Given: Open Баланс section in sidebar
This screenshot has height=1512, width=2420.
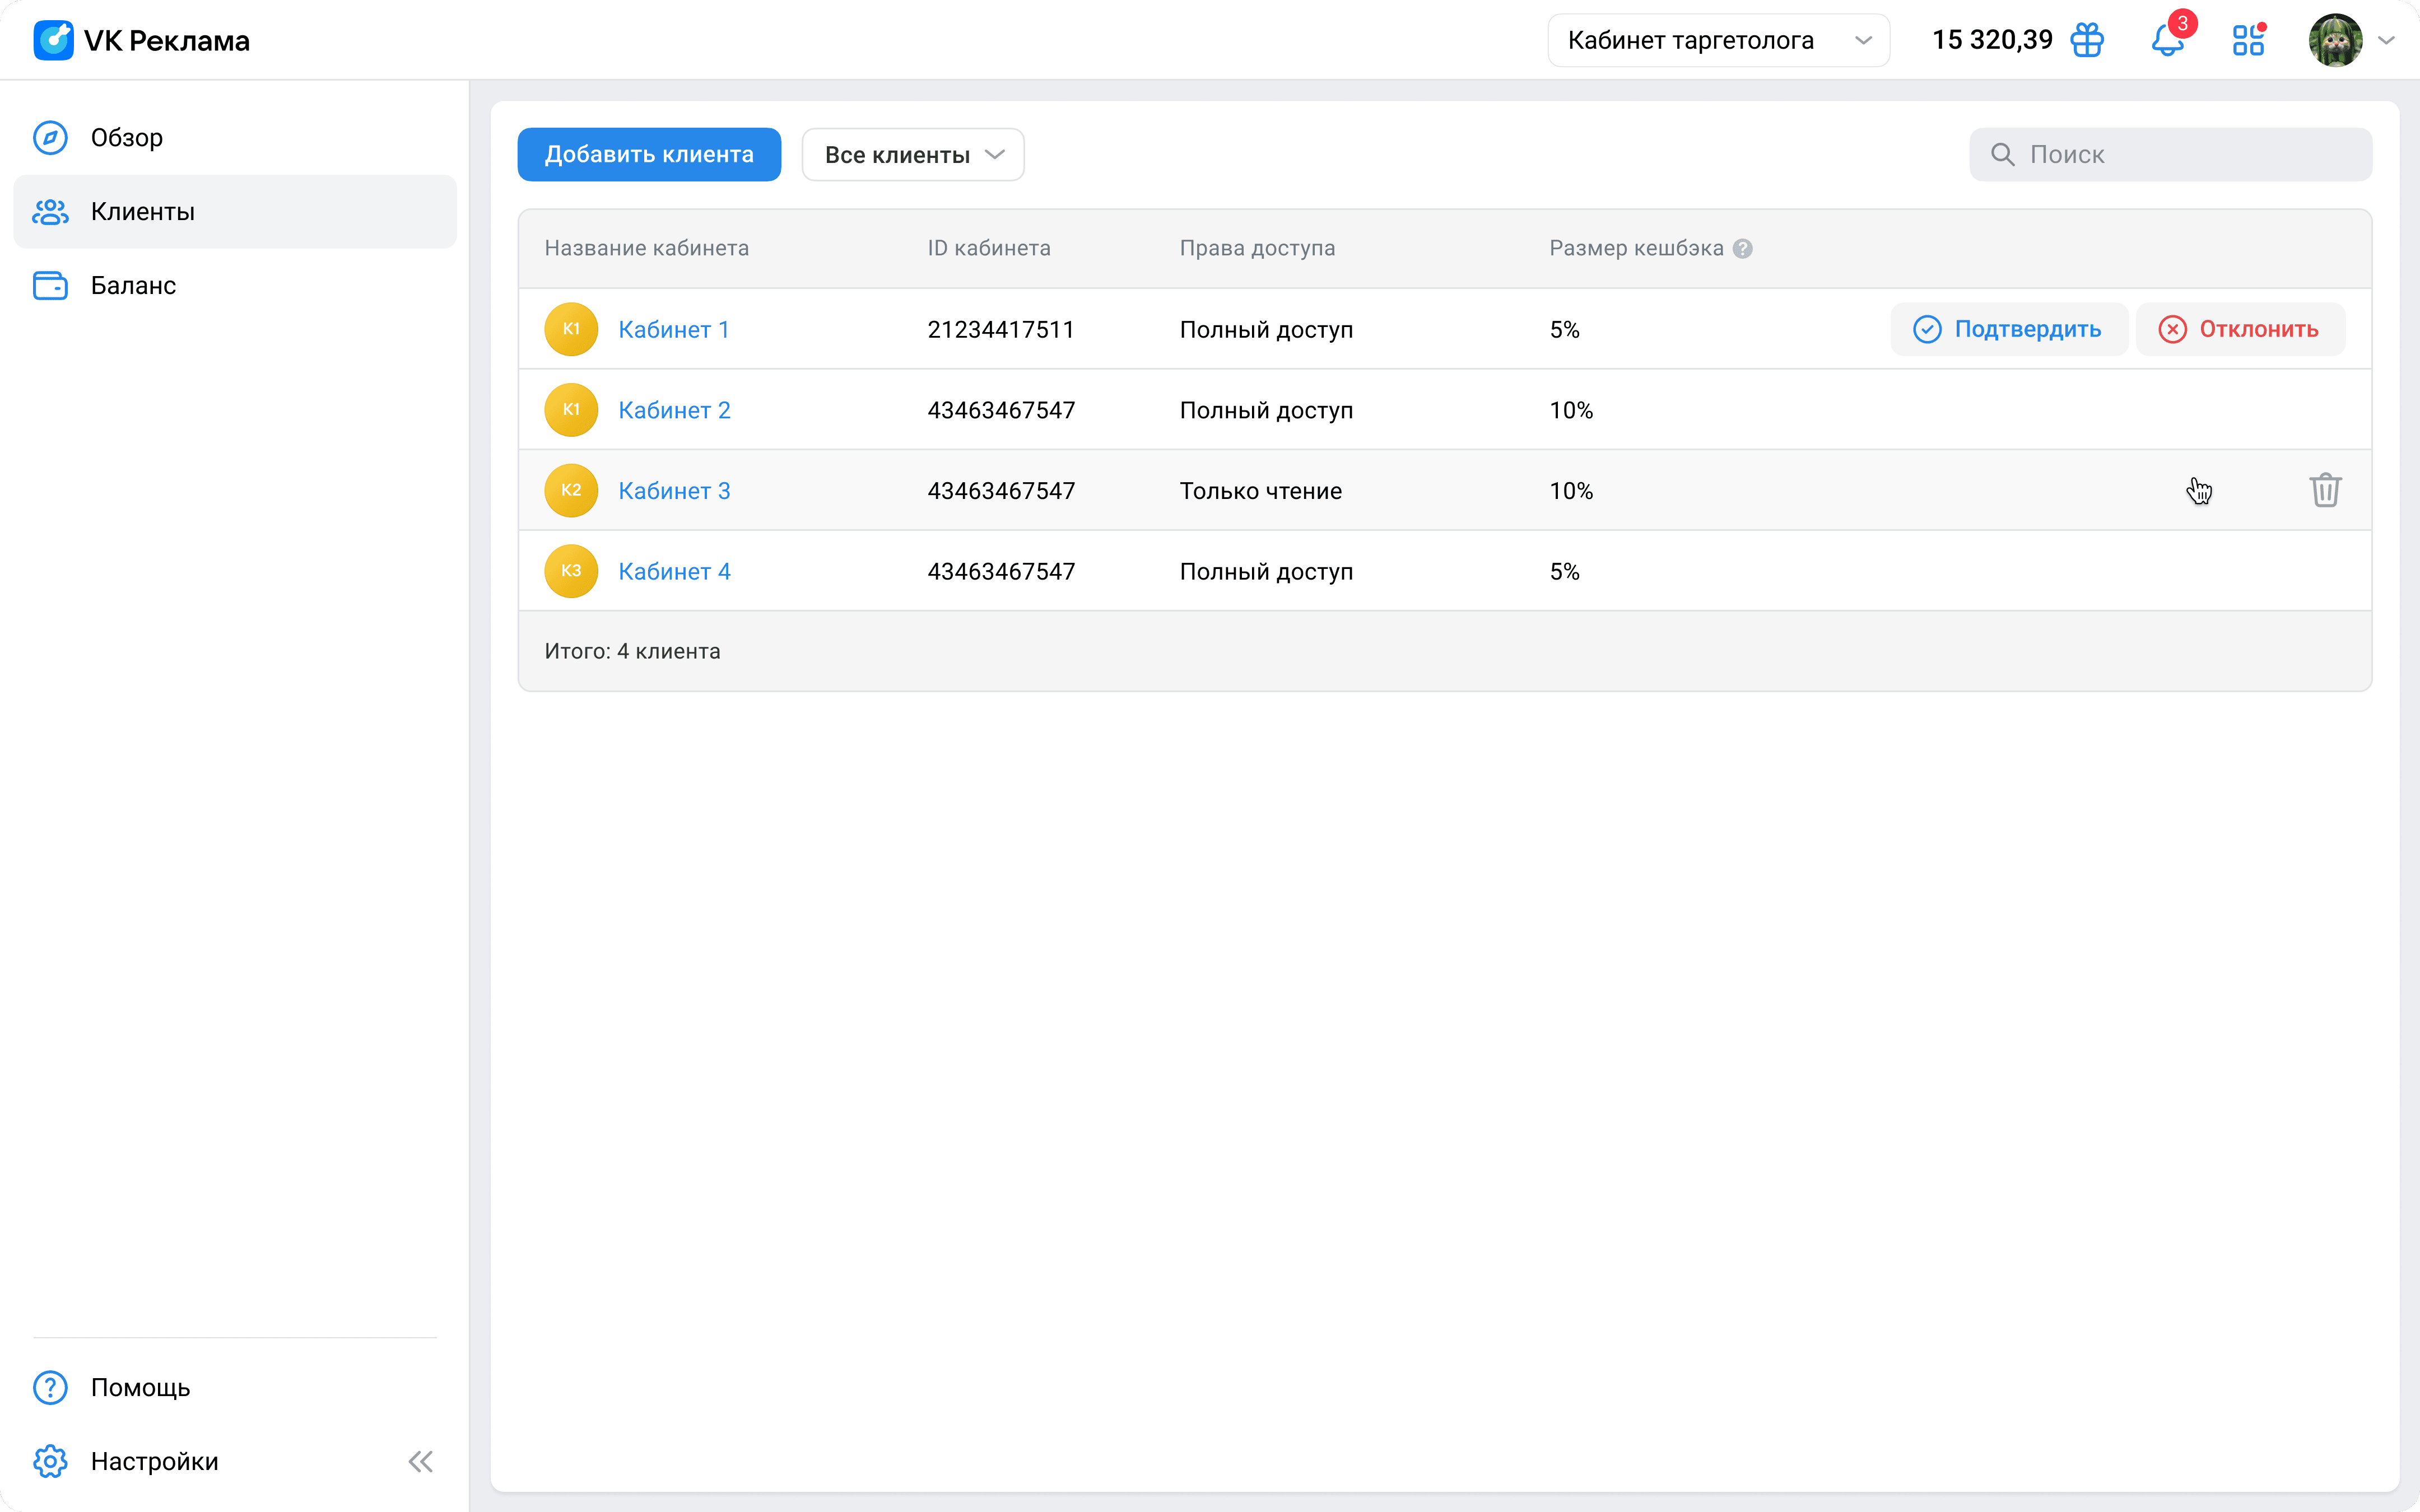Looking at the screenshot, I should tap(235, 285).
